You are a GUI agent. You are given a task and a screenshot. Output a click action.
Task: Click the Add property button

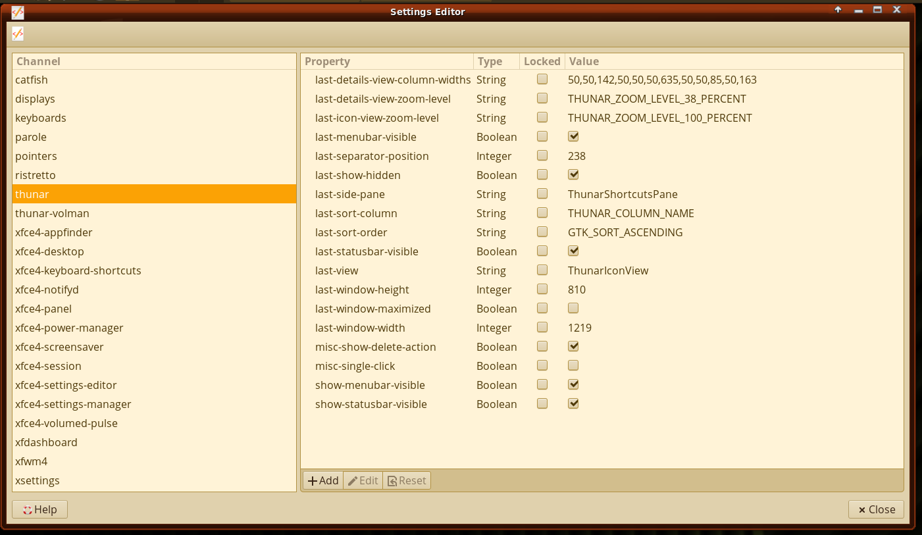point(323,480)
